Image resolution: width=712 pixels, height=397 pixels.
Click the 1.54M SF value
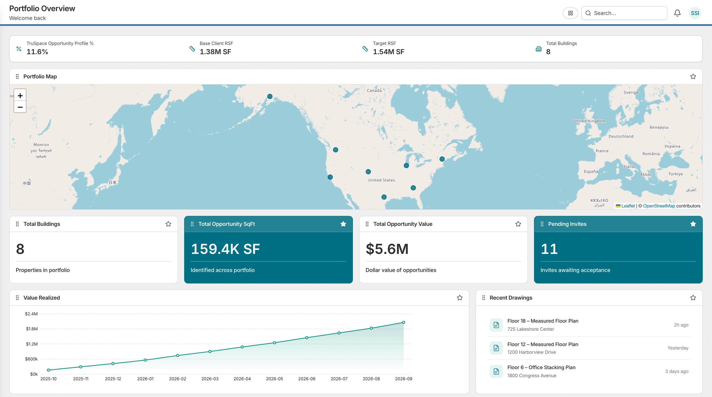pyautogui.click(x=388, y=52)
